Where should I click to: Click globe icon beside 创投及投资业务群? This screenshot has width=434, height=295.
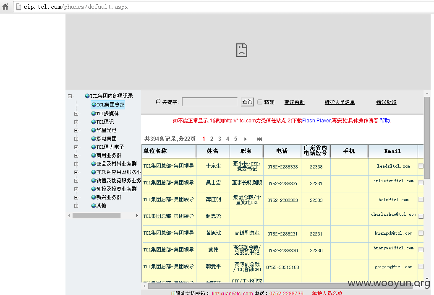94,189
